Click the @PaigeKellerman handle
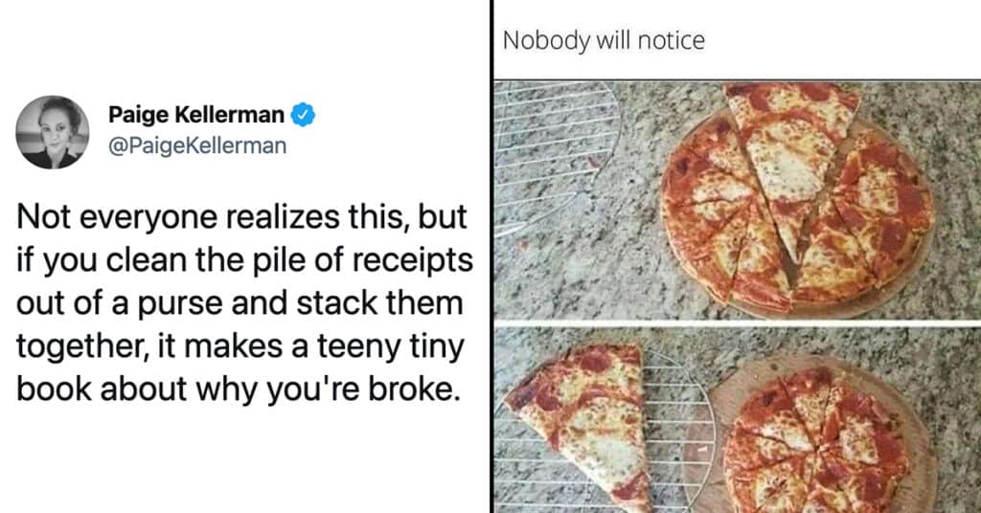981x513 pixels. point(196,145)
